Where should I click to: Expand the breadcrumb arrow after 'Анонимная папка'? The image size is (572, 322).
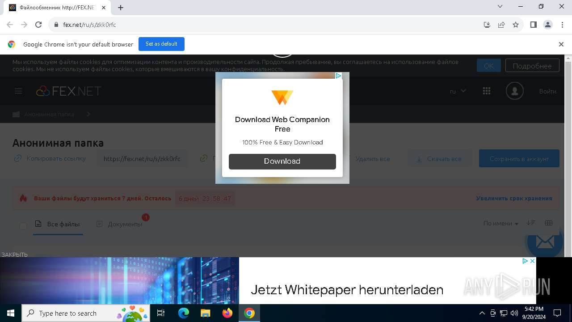[88, 114]
